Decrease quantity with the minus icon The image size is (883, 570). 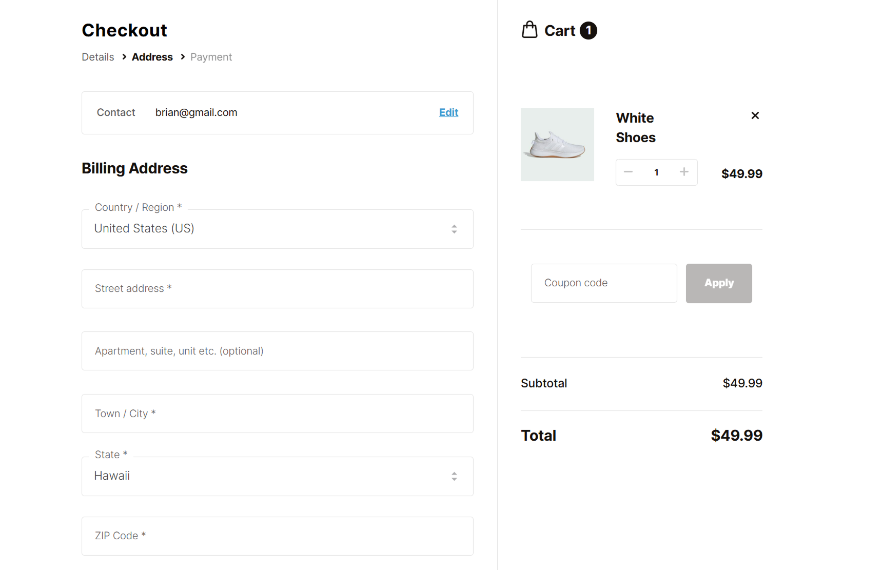(x=628, y=172)
